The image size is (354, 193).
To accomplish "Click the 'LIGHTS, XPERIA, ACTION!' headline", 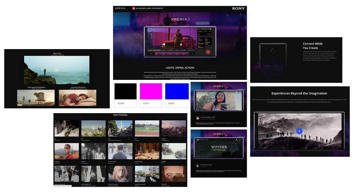I will pyautogui.click(x=180, y=67).
